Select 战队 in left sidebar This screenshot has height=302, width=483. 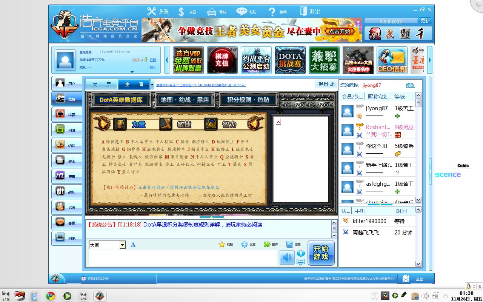click(x=66, y=192)
